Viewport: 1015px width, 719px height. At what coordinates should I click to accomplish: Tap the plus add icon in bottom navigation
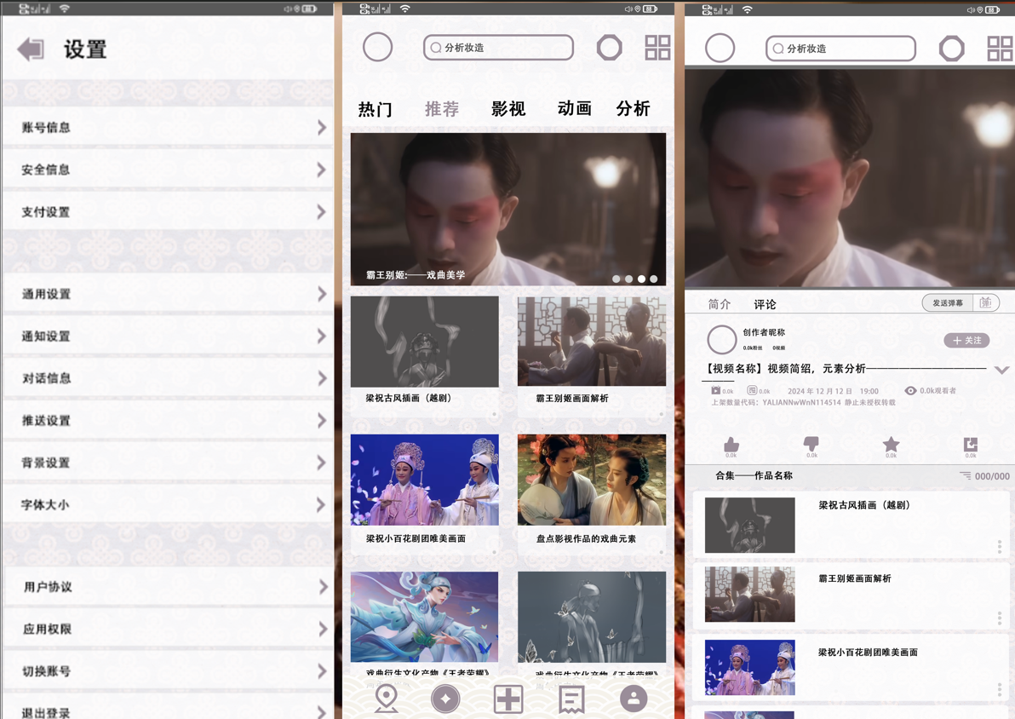(x=508, y=699)
